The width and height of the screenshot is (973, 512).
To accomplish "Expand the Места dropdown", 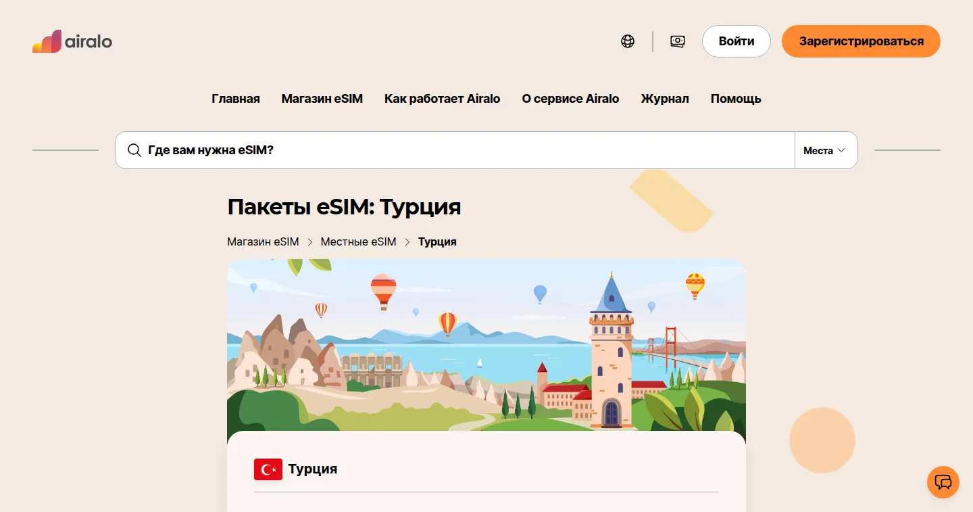I will pos(826,150).
